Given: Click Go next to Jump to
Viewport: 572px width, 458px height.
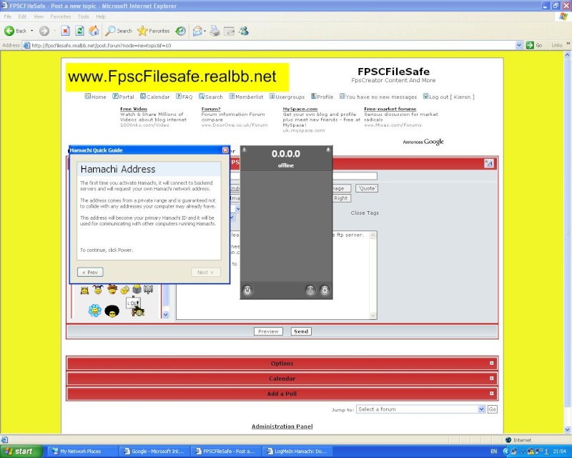Looking at the screenshot, I should click(492, 409).
